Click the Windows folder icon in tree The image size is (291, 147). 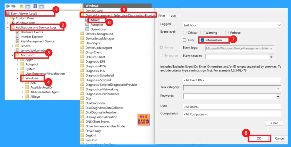point(23,78)
